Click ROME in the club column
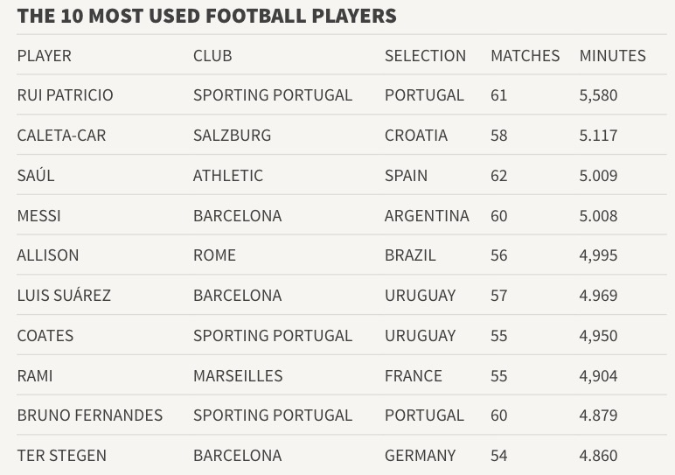Screen dimensions: 675x475 pos(214,255)
